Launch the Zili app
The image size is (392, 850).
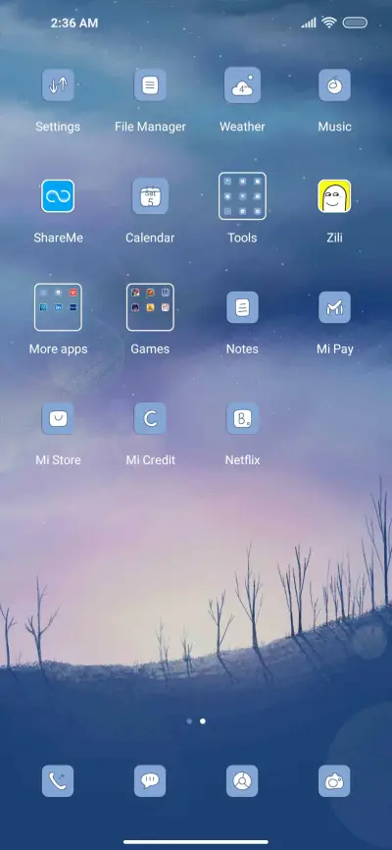click(x=334, y=196)
